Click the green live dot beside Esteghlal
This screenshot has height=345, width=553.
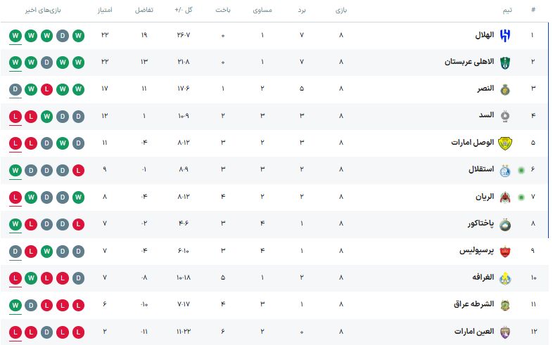521,170
